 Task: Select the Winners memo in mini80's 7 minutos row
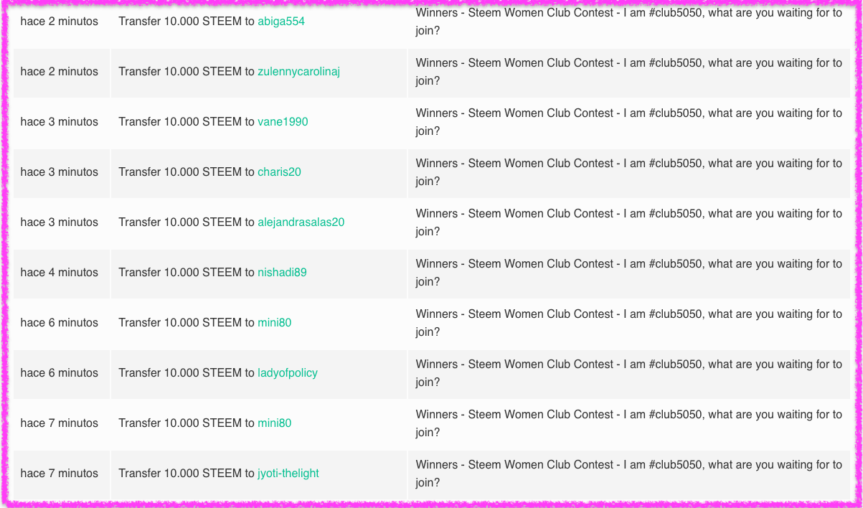click(629, 423)
